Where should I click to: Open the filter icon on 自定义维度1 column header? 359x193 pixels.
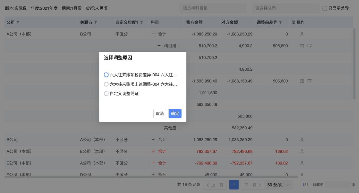142,22
